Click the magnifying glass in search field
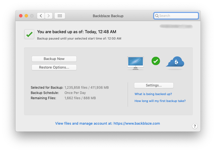This screenshot has width=216, height=152. click(157, 16)
